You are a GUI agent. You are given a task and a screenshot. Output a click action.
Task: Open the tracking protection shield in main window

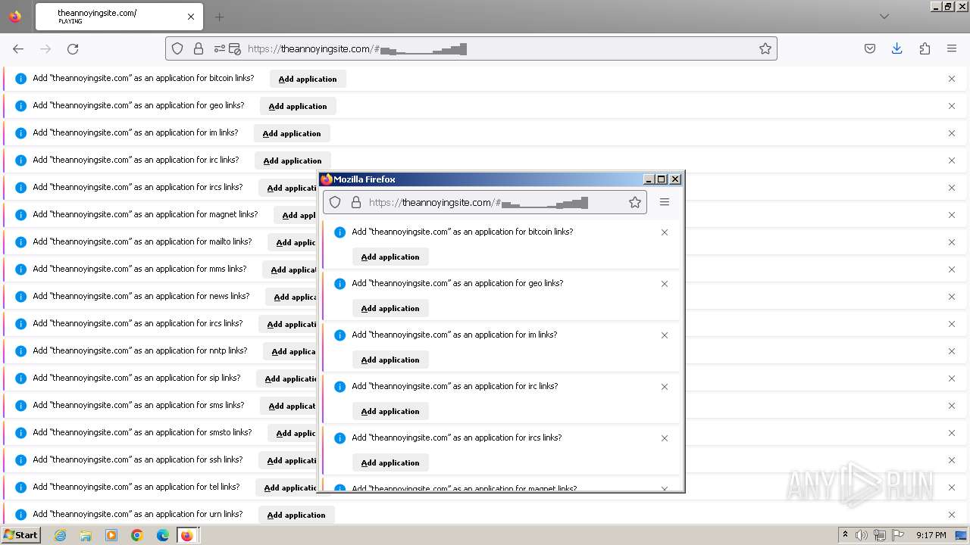[177, 48]
